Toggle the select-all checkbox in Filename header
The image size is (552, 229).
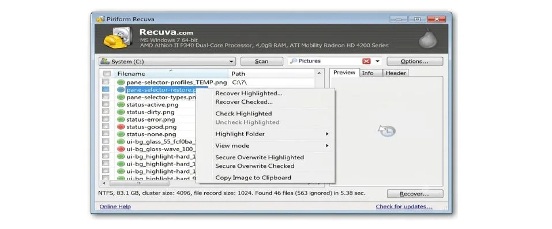(107, 74)
